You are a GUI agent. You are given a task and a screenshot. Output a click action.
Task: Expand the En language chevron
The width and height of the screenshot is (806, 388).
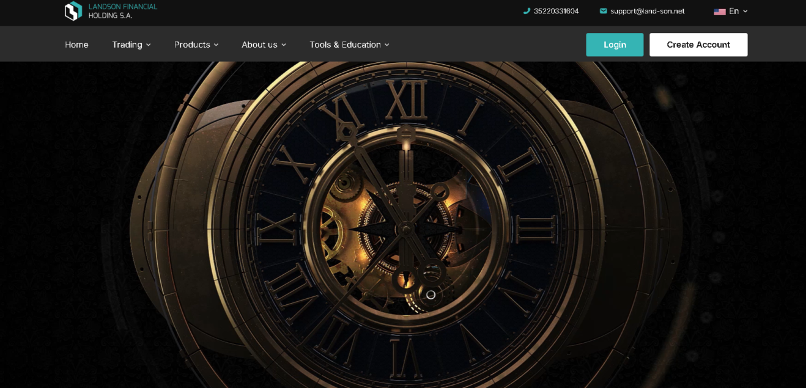click(x=745, y=11)
